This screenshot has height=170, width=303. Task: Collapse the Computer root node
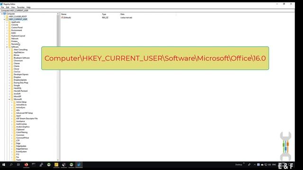coord(2,14)
